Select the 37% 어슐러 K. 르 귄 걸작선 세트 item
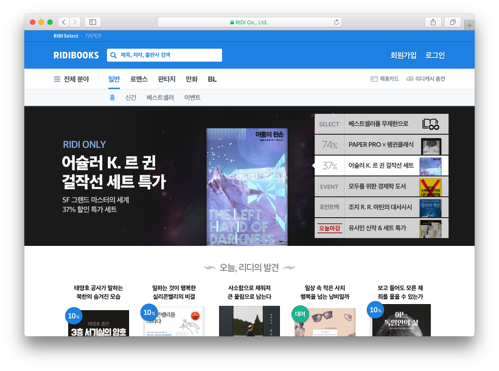 tap(382, 165)
